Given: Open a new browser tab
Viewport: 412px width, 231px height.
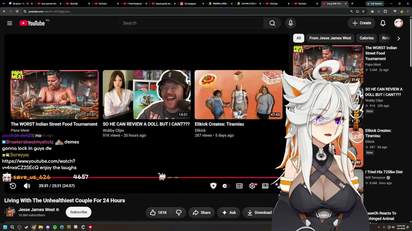Looking at the screenshot, I should [352, 4].
